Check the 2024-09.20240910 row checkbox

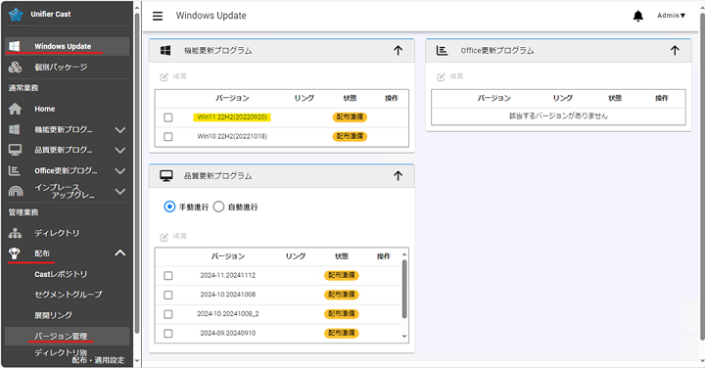point(168,334)
